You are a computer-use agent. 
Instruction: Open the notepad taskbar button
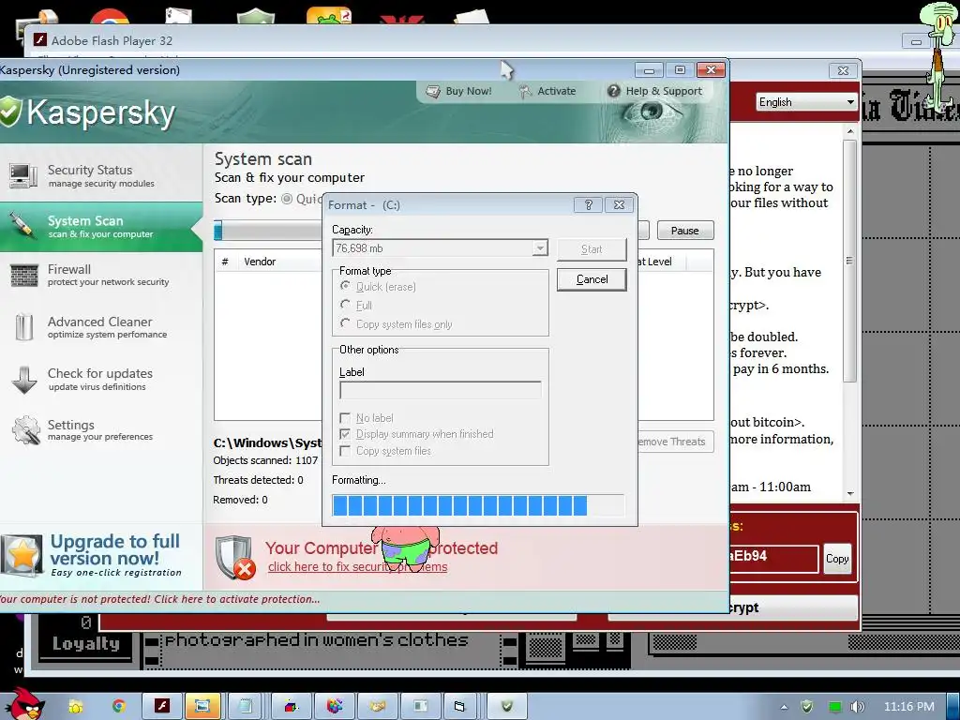[246, 706]
